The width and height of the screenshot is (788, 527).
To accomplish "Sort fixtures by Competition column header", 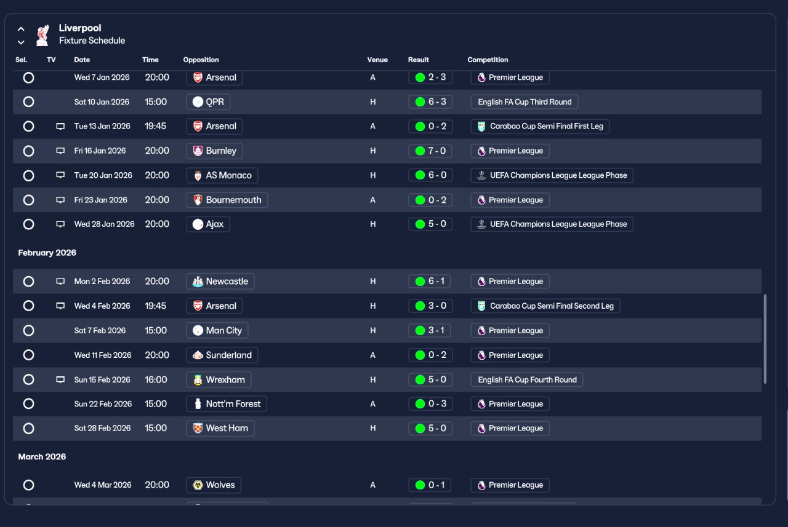I will click(488, 60).
